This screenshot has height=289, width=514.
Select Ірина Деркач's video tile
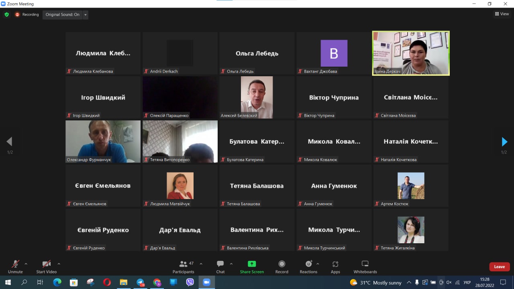pyautogui.click(x=410, y=53)
